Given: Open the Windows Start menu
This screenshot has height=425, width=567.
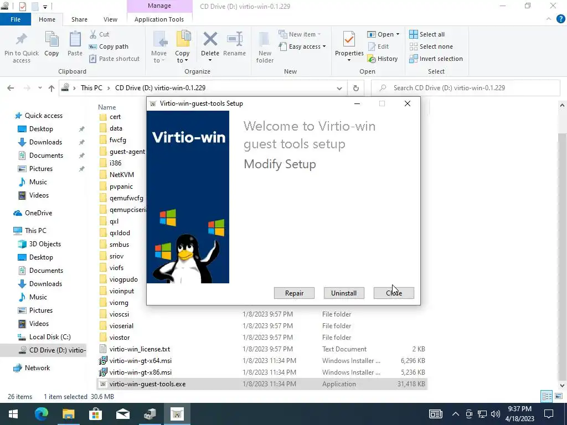Looking at the screenshot, I should (13, 414).
